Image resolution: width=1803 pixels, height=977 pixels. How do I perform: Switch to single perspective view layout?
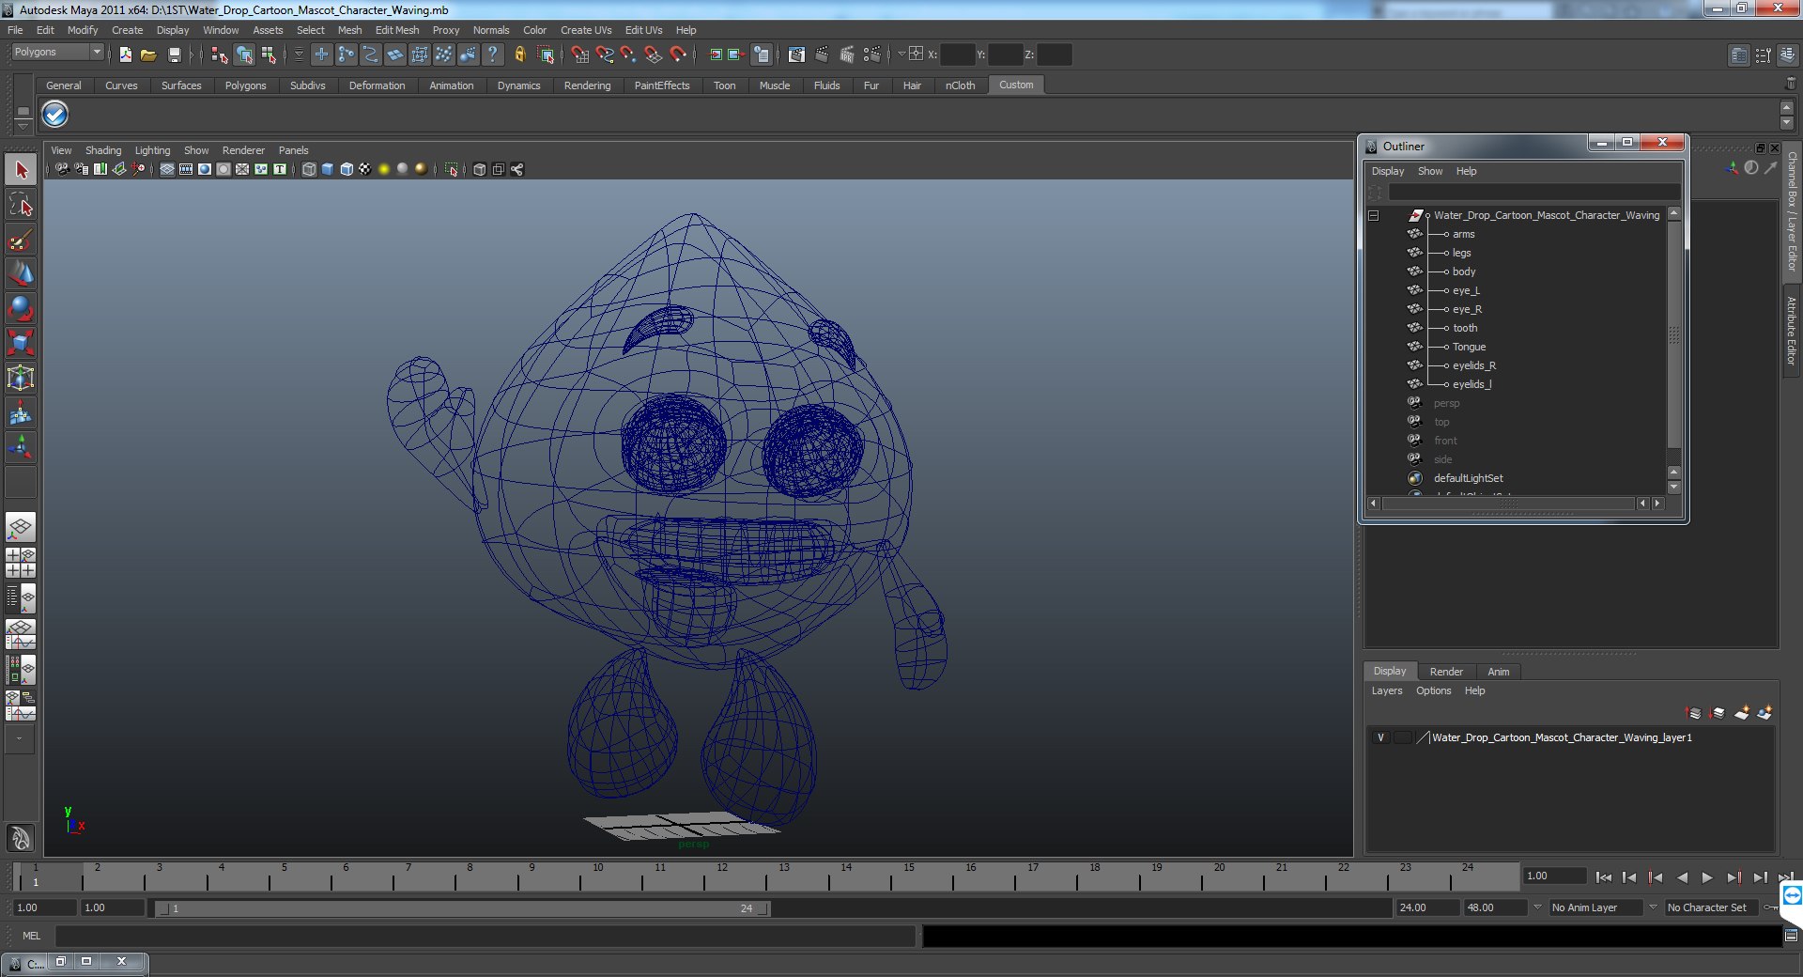click(21, 527)
